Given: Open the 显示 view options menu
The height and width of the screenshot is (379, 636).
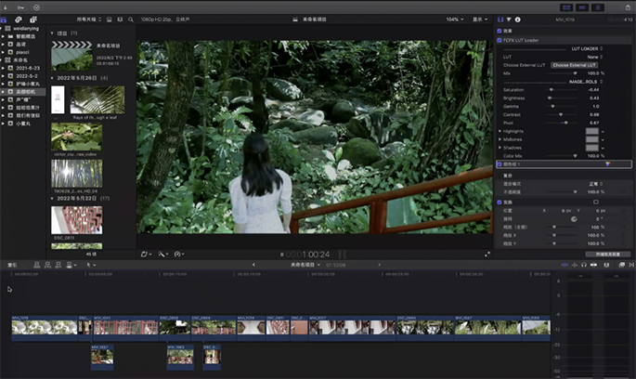Looking at the screenshot, I should coord(480,19).
